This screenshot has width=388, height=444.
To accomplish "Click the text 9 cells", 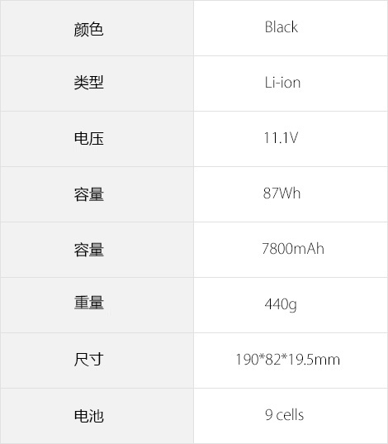I will point(285,415).
